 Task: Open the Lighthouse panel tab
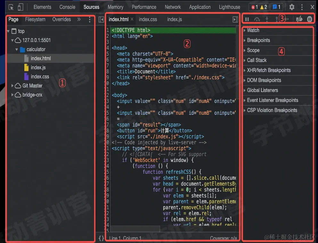(x=229, y=7)
